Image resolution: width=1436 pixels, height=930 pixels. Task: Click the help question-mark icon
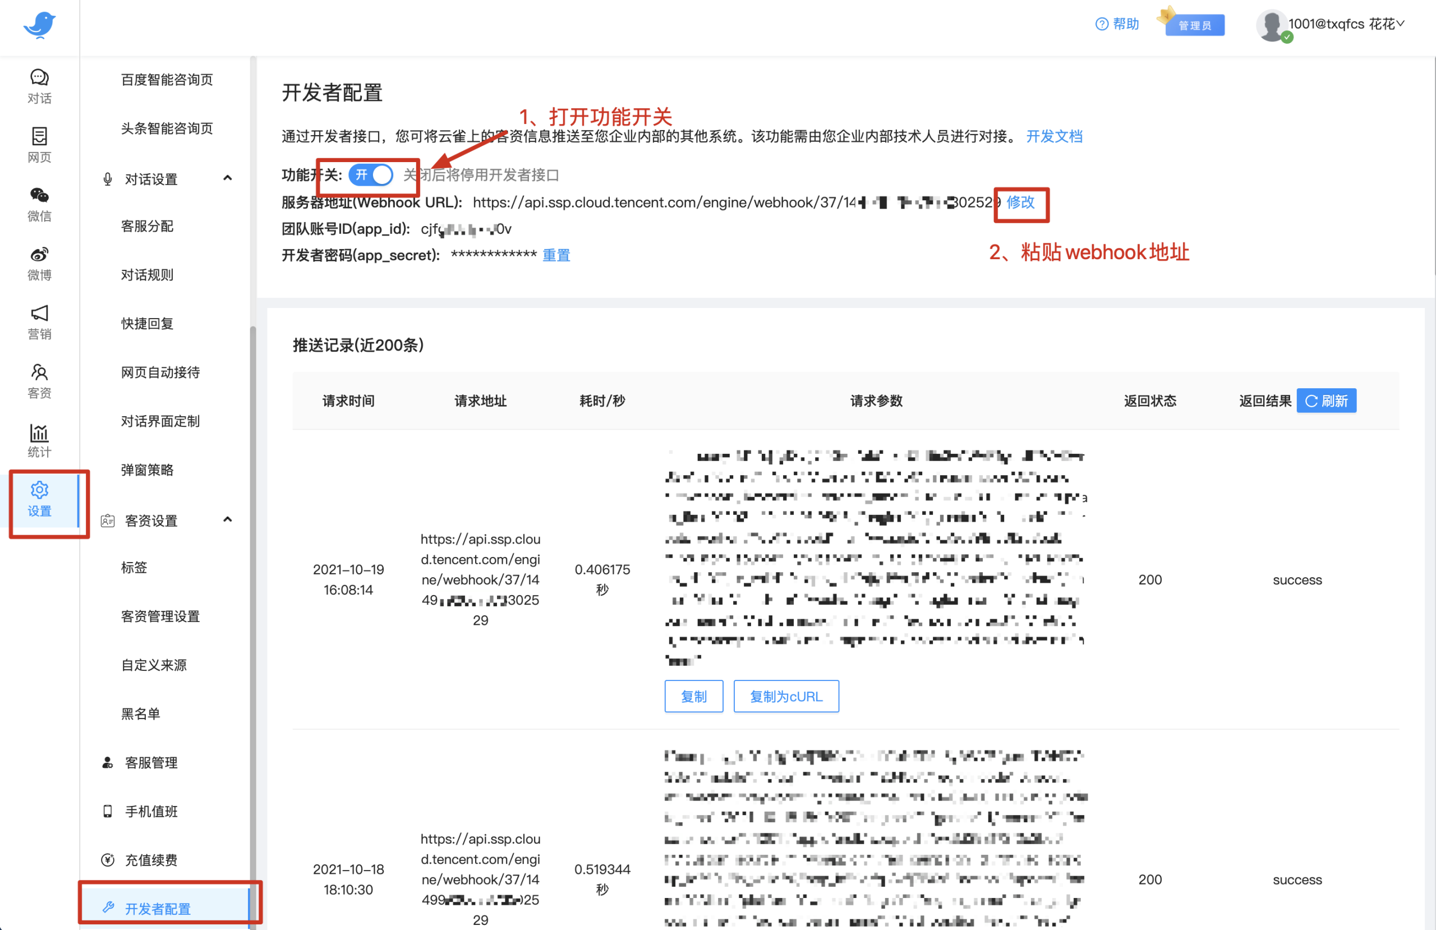pos(1102,24)
